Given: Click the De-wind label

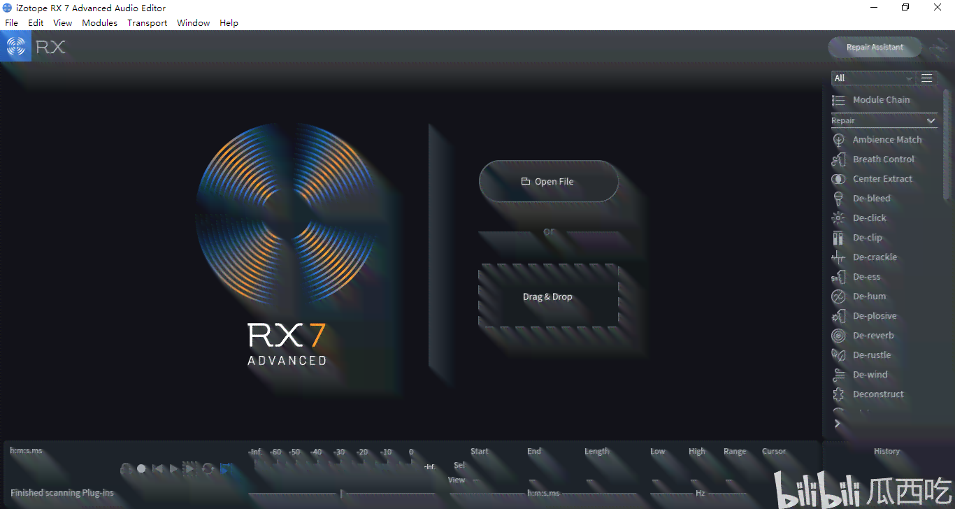Looking at the screenshot, I should coord(870,375).
